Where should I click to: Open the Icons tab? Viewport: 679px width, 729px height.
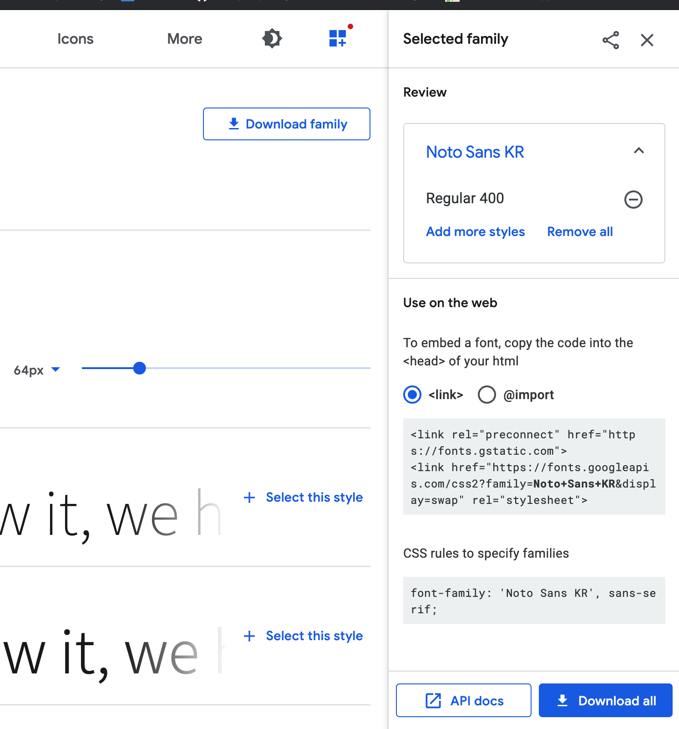[76, 39]
